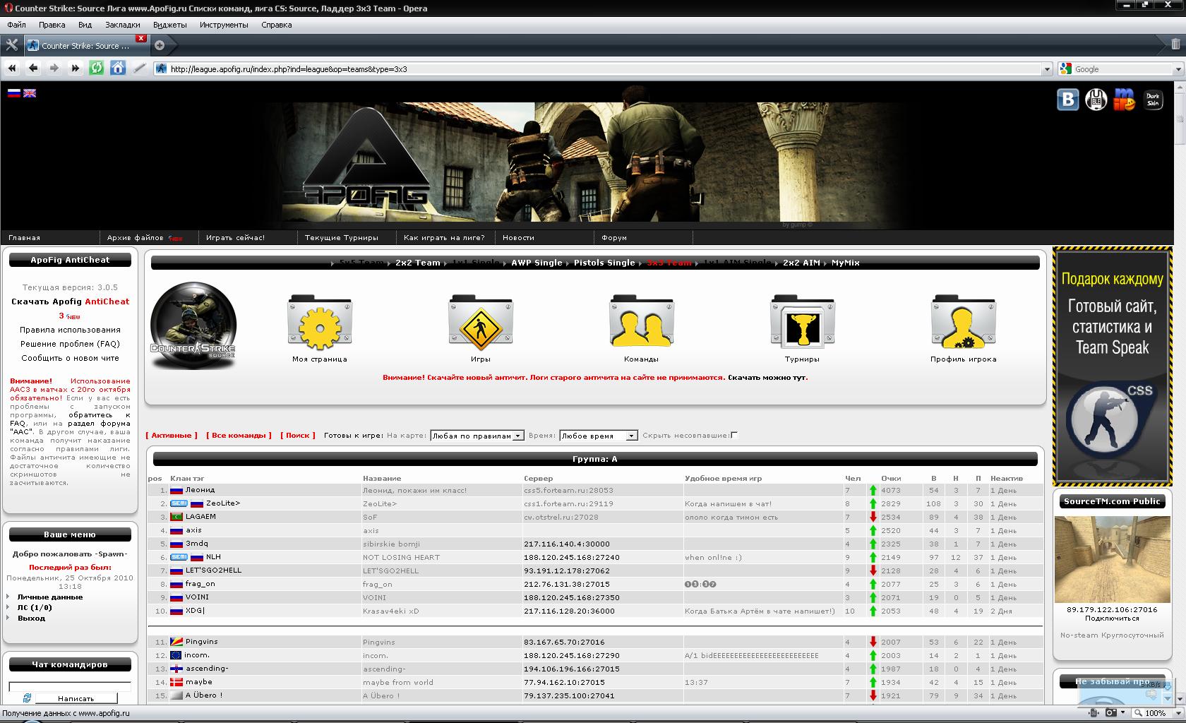
Task: Go to the browser home page
Action: pyautogui.click(x=118, y=68)
